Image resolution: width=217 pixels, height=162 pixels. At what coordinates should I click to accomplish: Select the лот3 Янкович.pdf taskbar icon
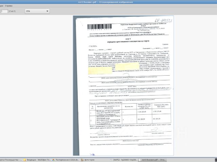click(140, 160)
